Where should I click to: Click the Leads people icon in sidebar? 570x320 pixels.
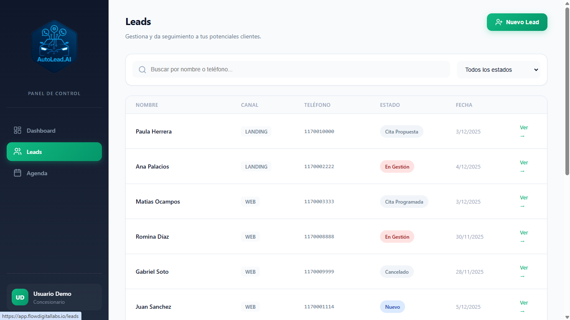point(18,152)
